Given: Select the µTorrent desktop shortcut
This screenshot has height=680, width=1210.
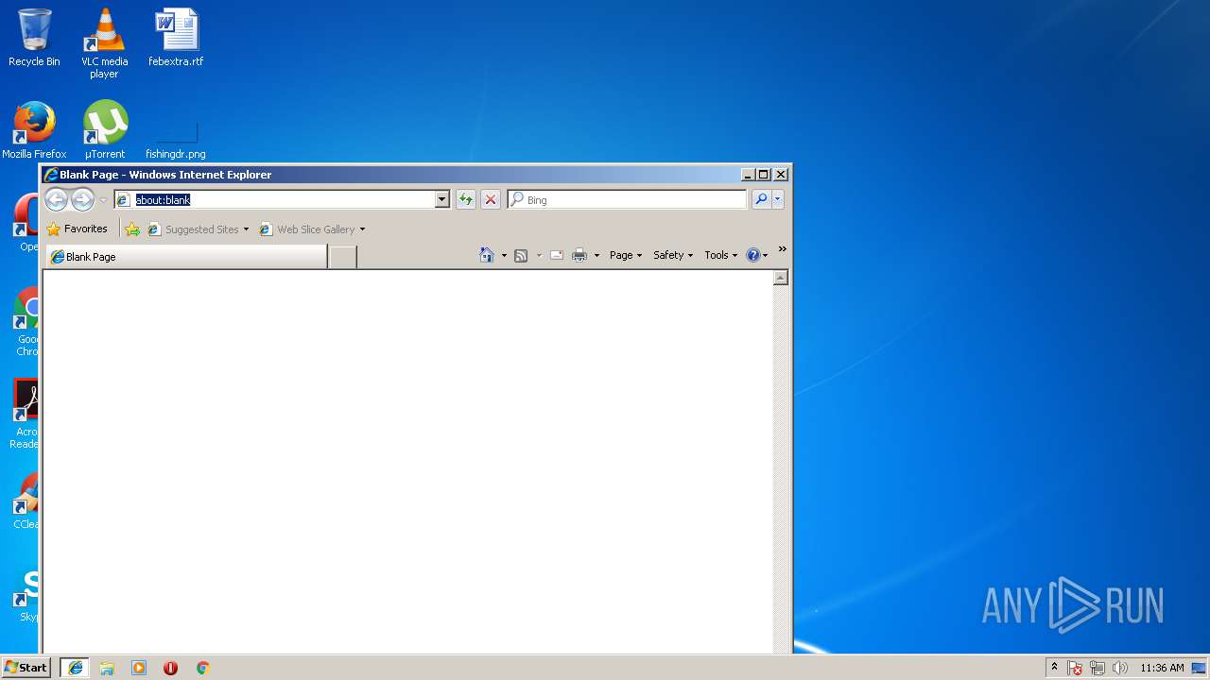Looking at the screenshot, I should 105,130.
